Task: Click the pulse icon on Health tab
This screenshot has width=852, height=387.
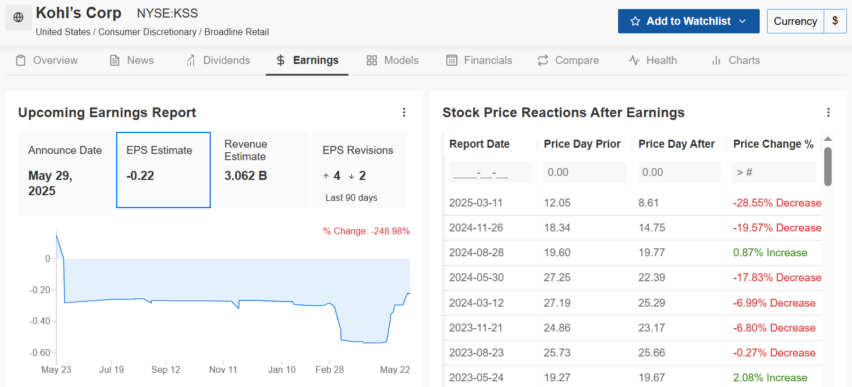Action: [x=634, y=61]
